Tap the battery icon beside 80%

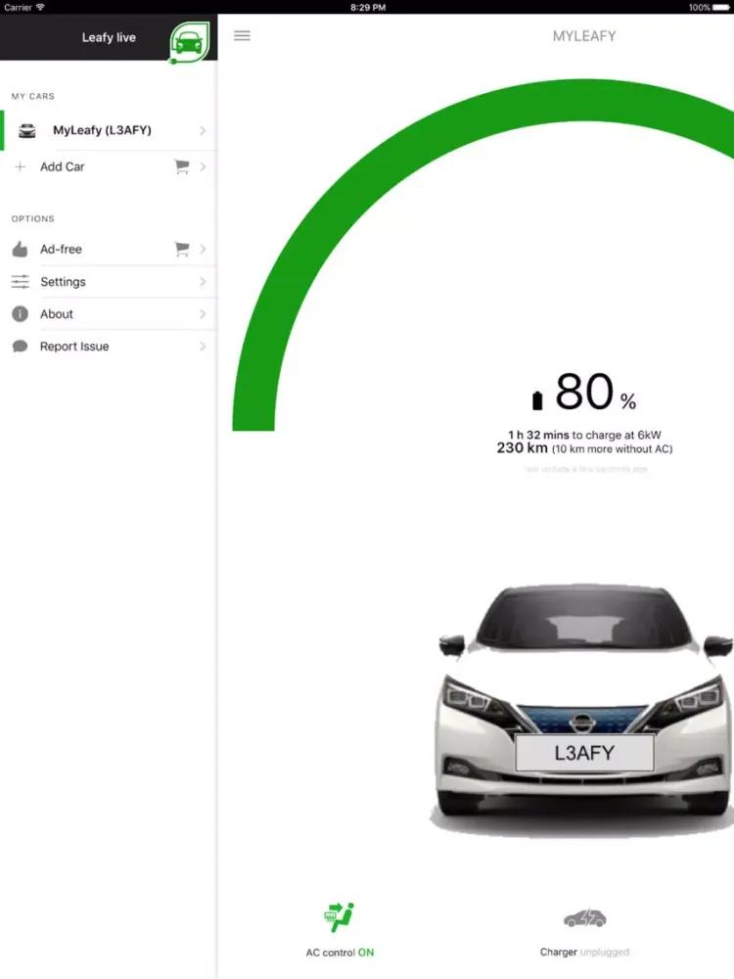click(x=537, y=400)
